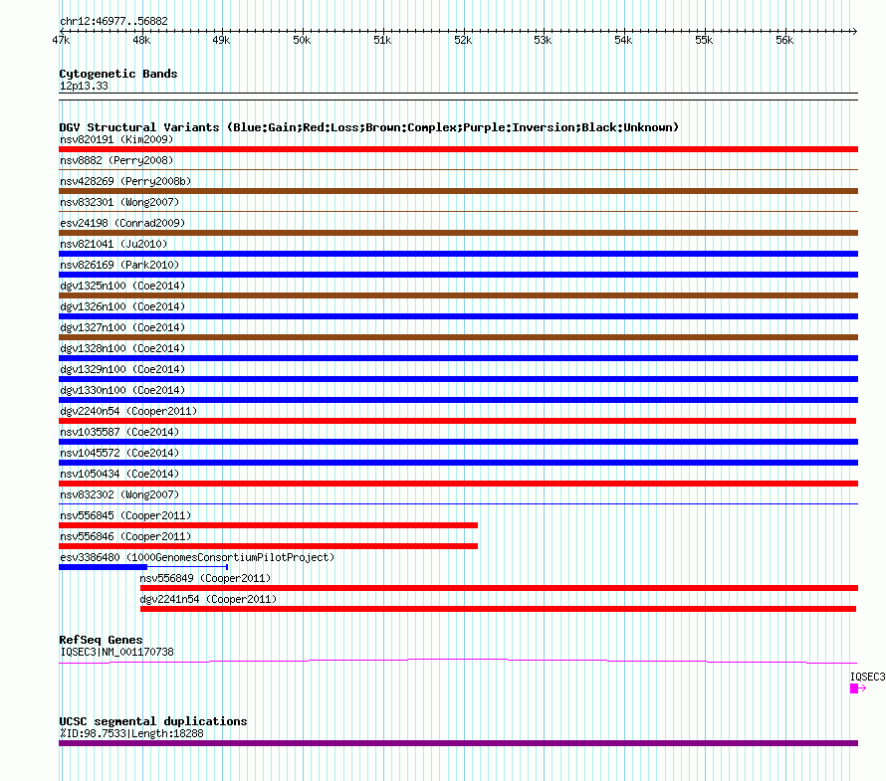This screenshot has height=781, width=886.
Task: Click the nsv1045572 (Coe2014) label
Action: [119, 453]
